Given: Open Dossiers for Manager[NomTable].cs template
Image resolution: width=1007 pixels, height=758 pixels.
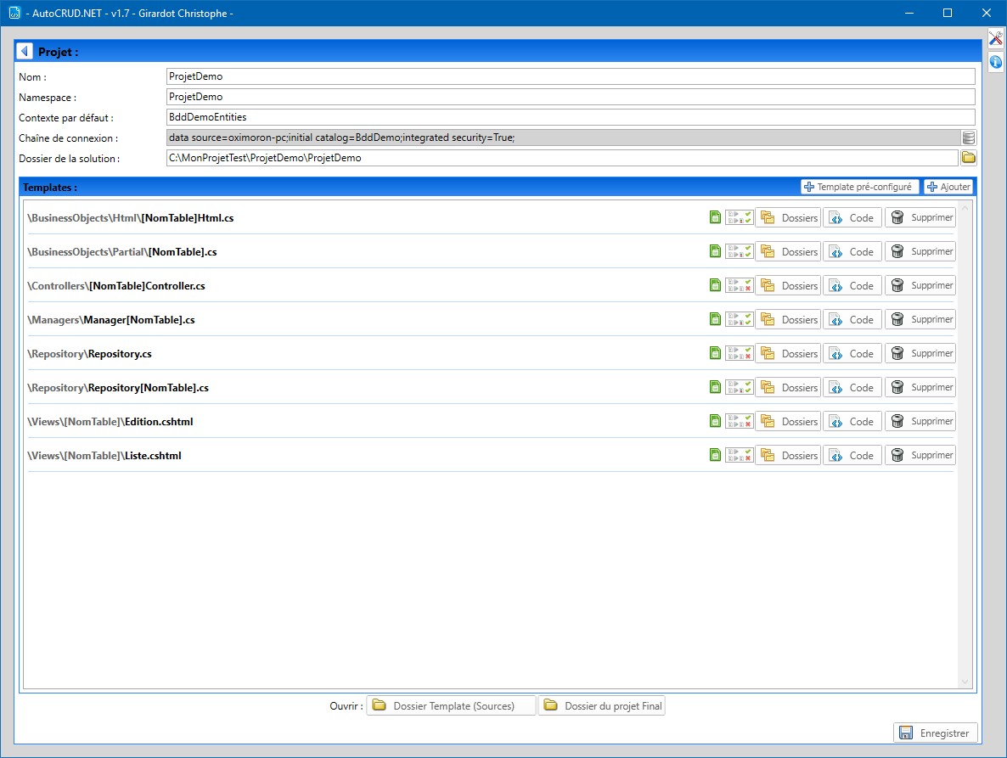Looking at the screenshot, I should (x=788, y=320).
